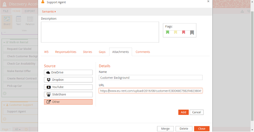Toggle the red flag
The image size is (254, 132).
tap(184, 32)
